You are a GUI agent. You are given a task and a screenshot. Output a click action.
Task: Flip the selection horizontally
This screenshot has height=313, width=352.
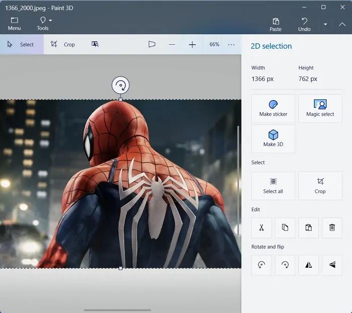coord(308,265)
